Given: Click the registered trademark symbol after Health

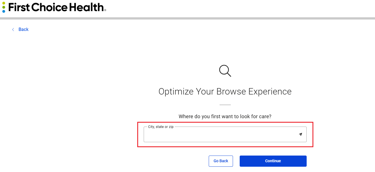Looking at the screenshot, I should coord(105,10).
